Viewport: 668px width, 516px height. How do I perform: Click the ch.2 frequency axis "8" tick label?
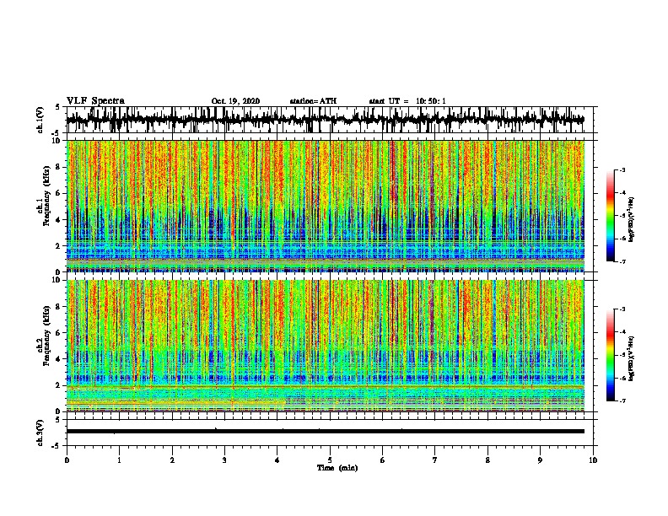pos(59,307)
